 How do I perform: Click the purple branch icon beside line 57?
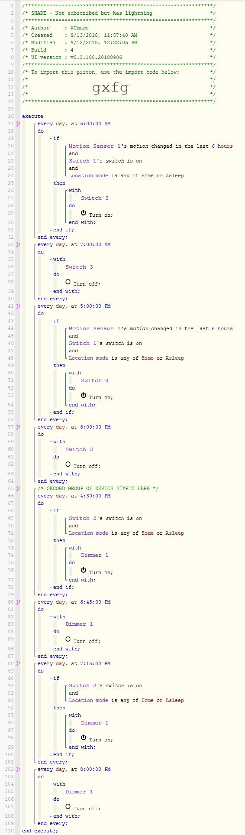pos(18,427)
